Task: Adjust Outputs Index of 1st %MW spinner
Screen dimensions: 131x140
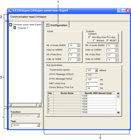Action: click(x=117, y=50)
